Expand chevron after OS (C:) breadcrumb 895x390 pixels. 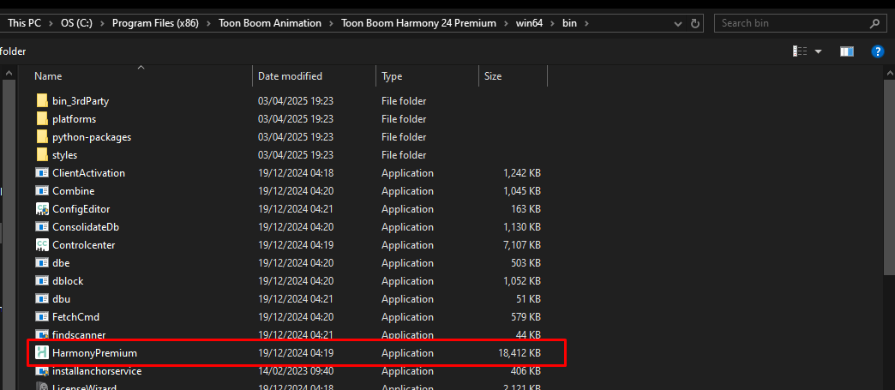pyautogui.click(x=104, y=23)
